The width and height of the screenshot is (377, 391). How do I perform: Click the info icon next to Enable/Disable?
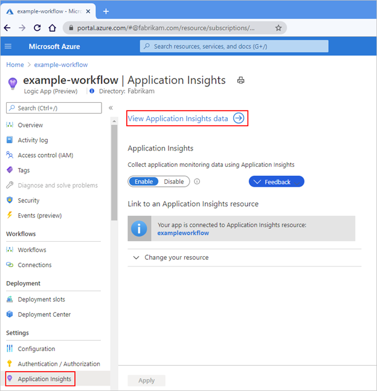[x=197, y=181]
